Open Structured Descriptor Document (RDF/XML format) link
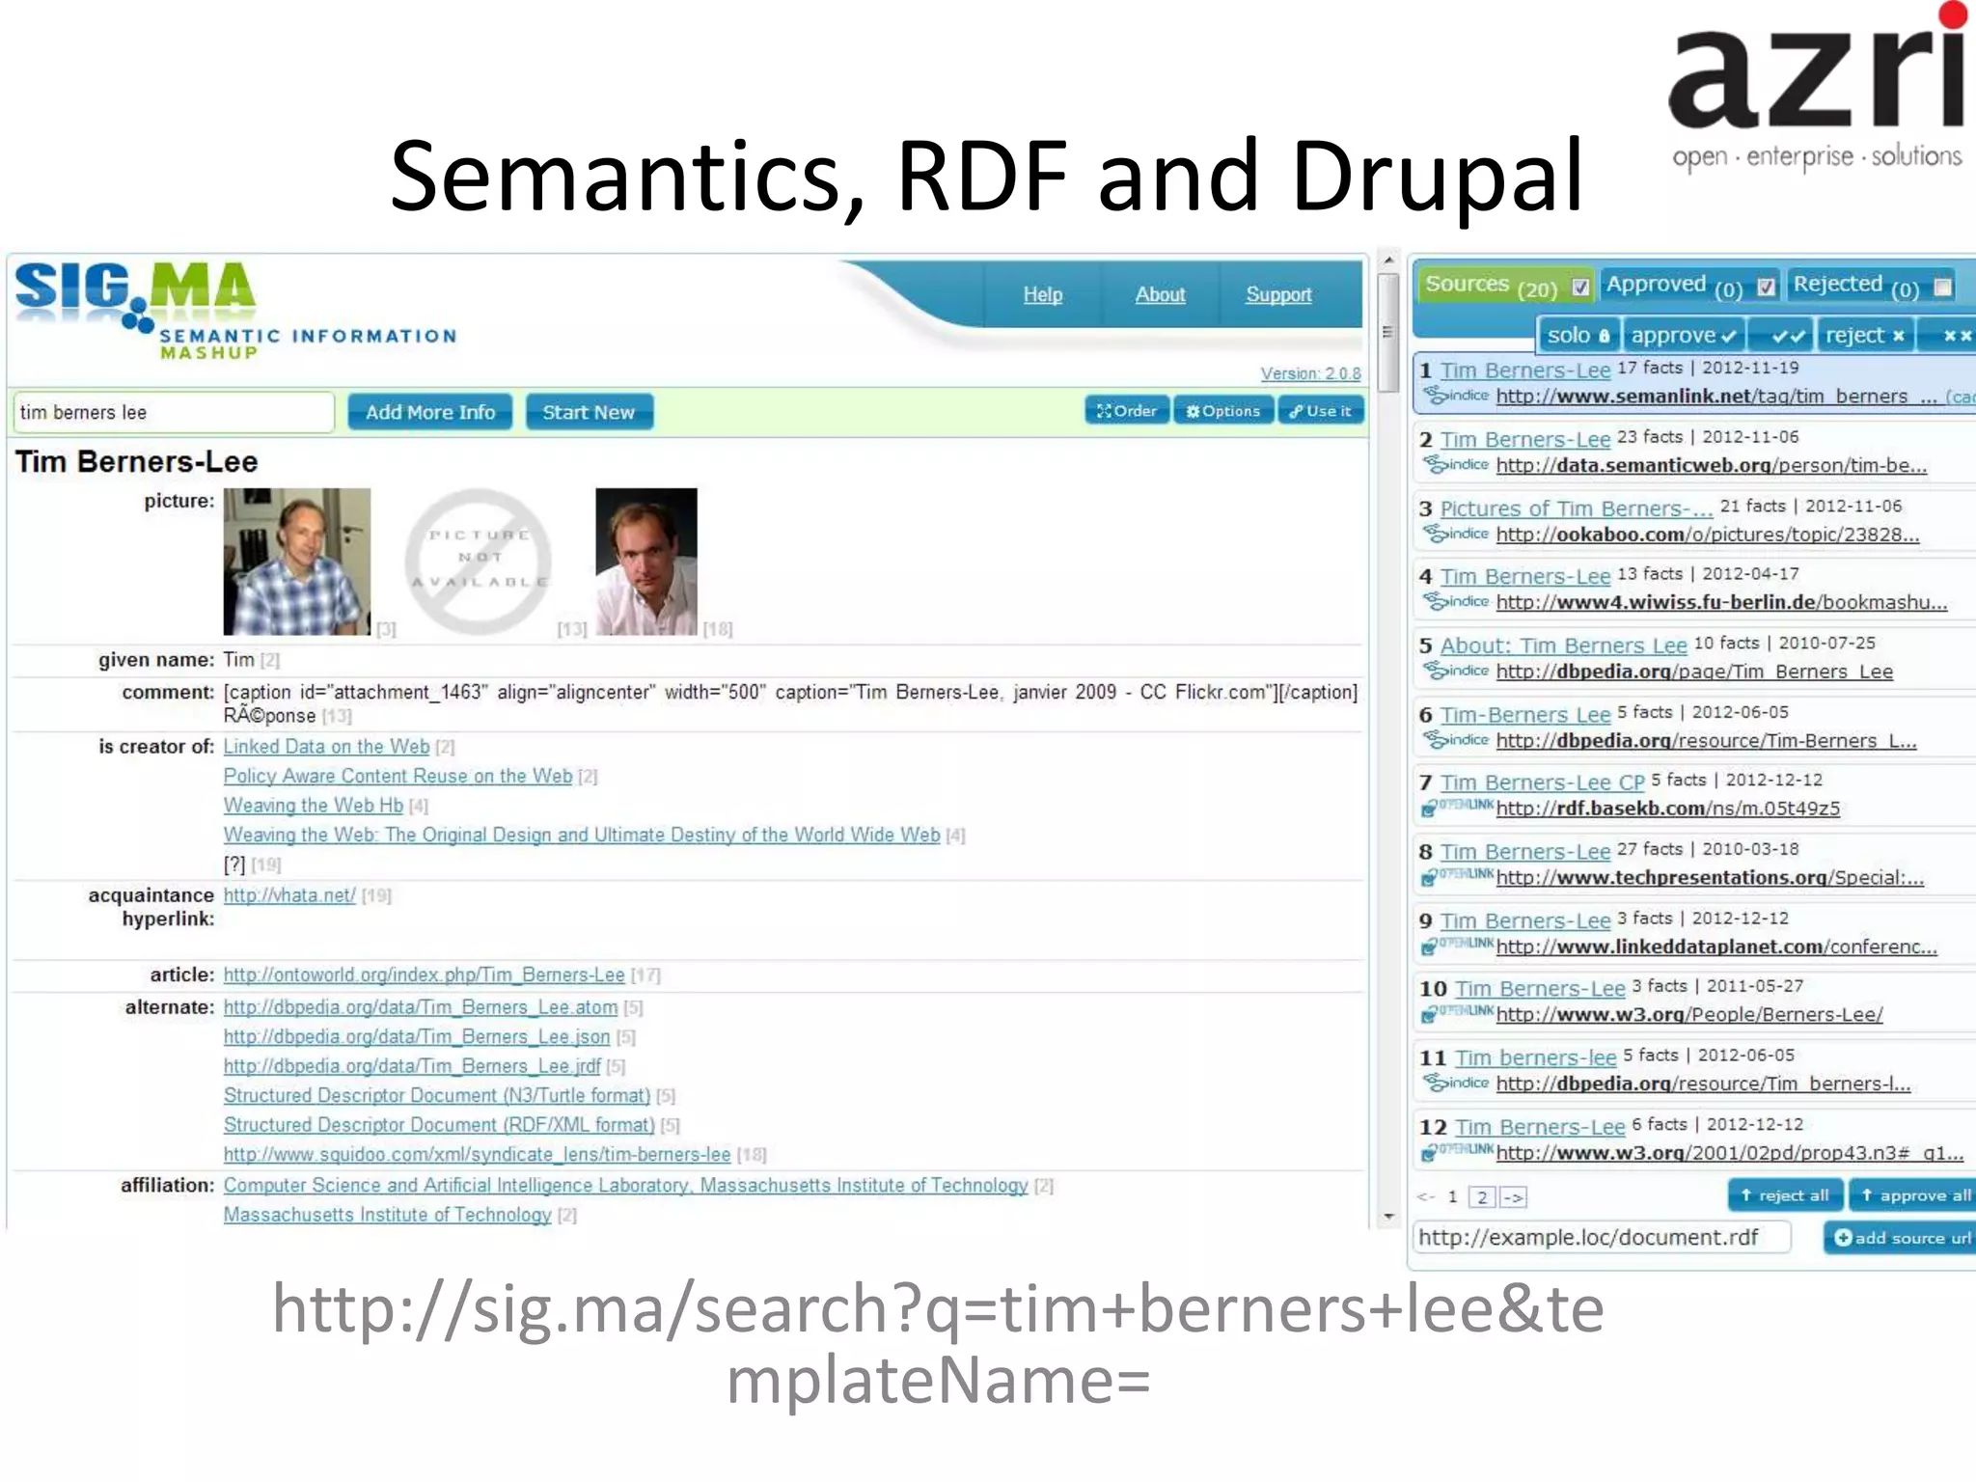The image size is (1976, 1482). 438,1125
